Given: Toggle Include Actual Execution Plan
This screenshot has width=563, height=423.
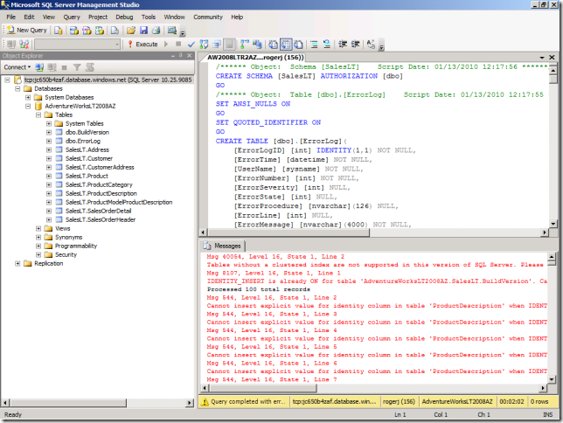Looking at the screenshot, I should click(245, 45).
